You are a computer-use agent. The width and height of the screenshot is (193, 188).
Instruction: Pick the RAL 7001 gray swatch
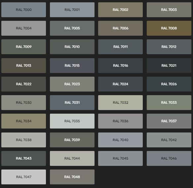72,10
